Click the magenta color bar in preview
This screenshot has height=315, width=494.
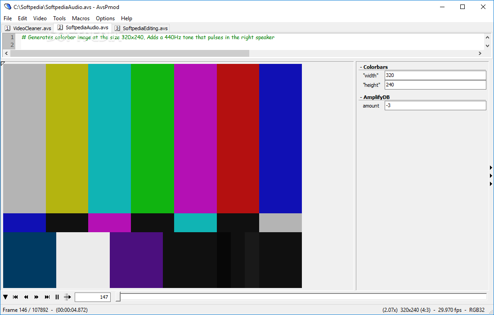click(x=195, y=139)
